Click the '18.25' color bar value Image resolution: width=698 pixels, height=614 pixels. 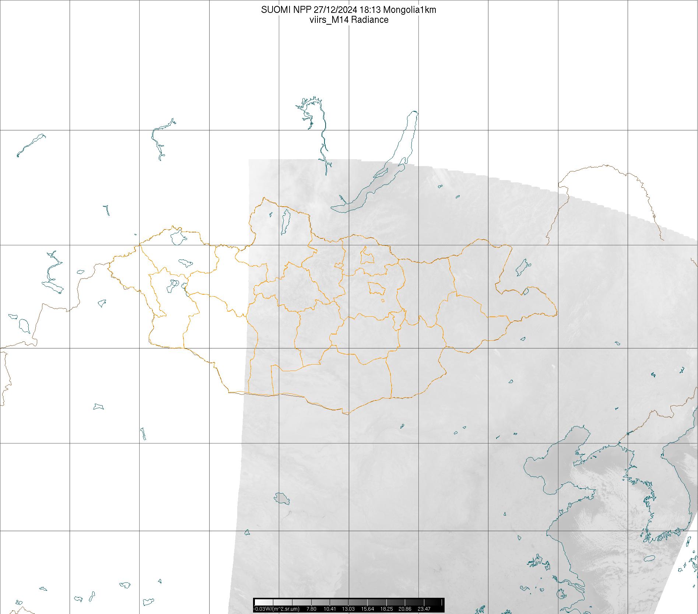386,609
